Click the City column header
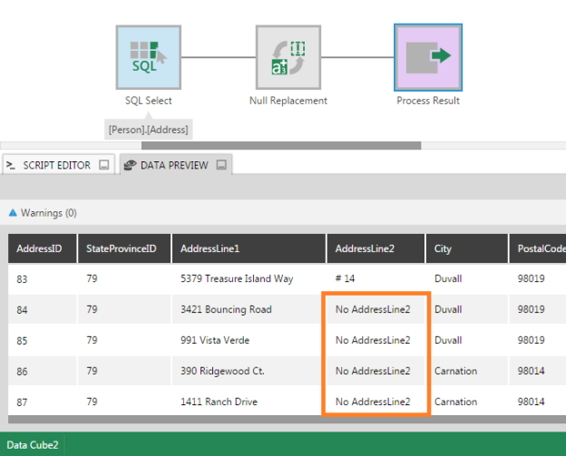Image resolution: width=566 pixels, height=456 pixels. pos(443,248)
